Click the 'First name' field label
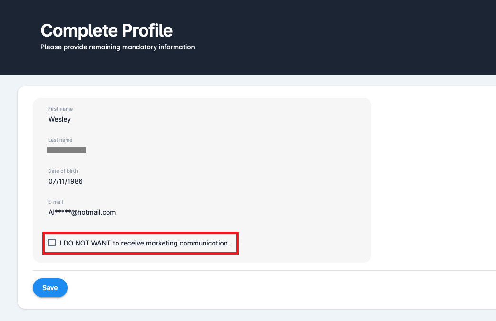The height and width of the screenshot is (321, 496). 60,109
